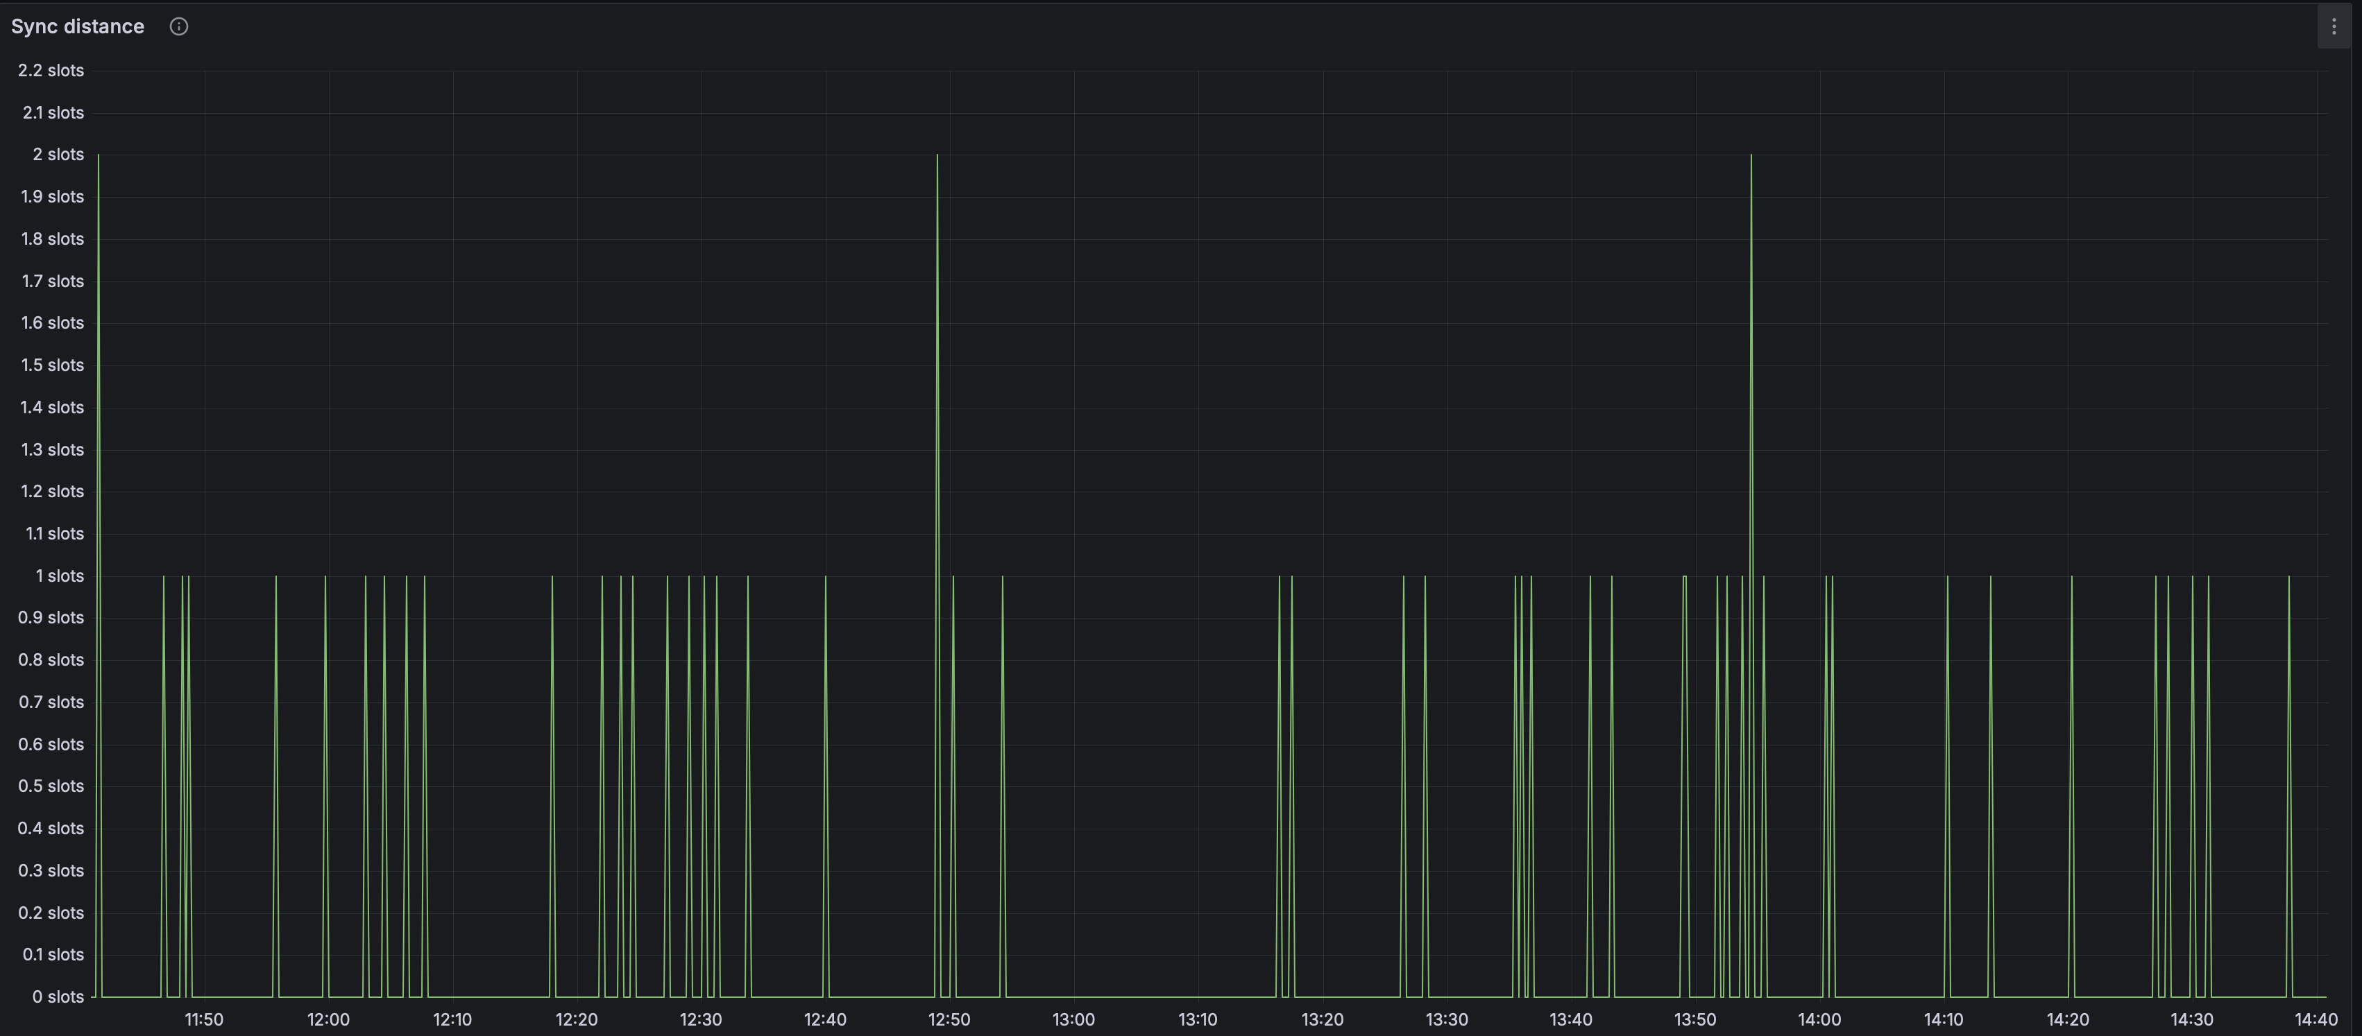Open the panel's three-dot menu

pos(2334,26)
